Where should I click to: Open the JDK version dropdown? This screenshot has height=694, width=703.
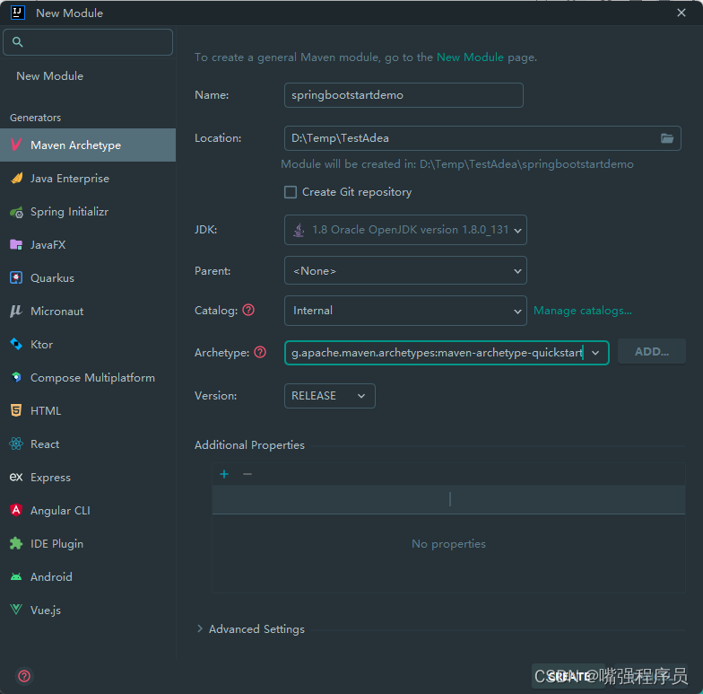(405, 230)
